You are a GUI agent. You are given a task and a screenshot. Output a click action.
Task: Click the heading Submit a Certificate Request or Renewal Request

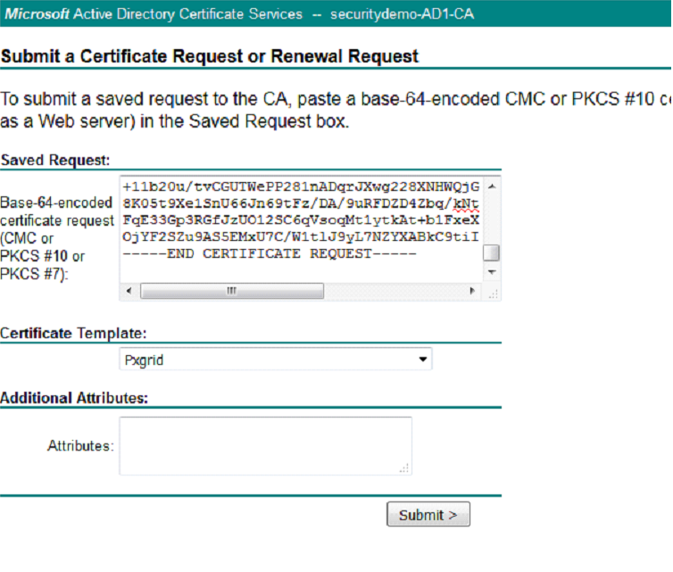210,56
